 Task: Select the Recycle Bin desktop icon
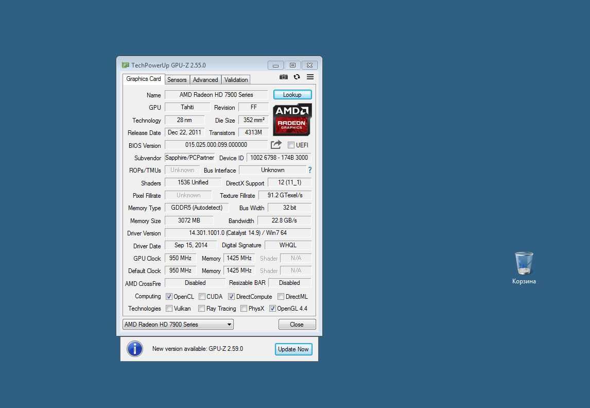pyautogui.click(x=524, y=267)
